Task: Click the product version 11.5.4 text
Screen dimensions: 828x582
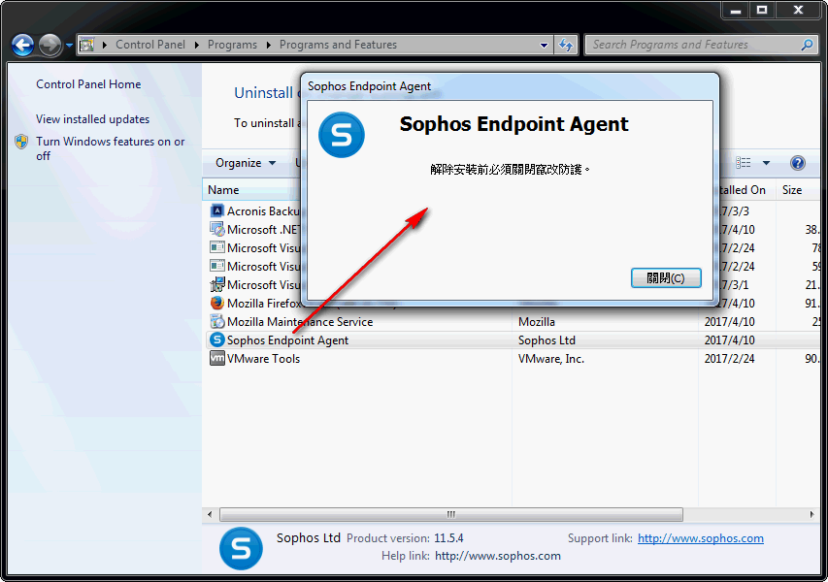Action: click(x=448, y=538)
